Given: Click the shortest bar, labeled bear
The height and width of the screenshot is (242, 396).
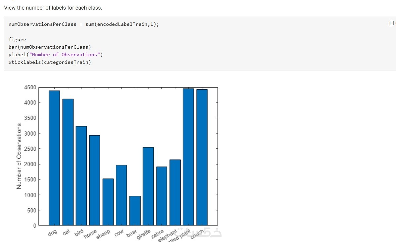Looking at the screenshot, I should [135, 211].
